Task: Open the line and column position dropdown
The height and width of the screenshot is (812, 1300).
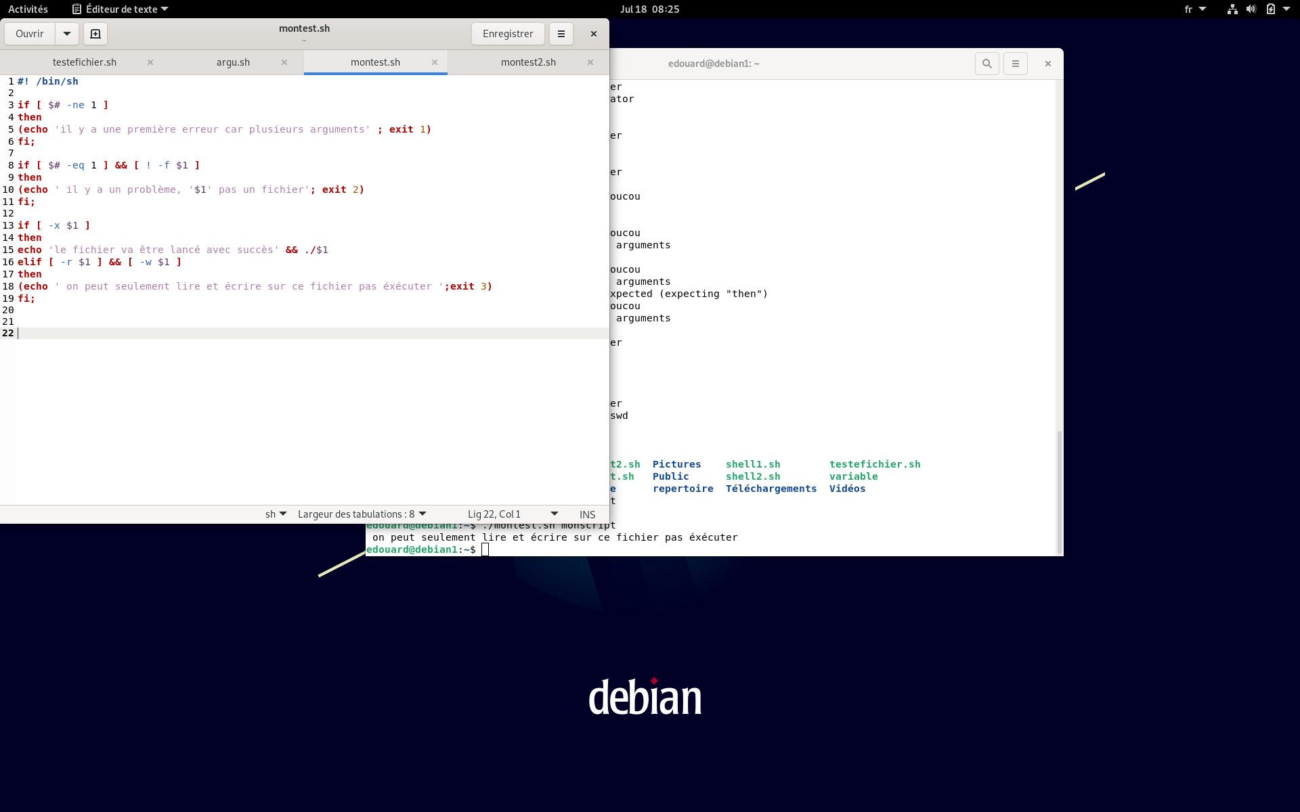Action: (x=513, y=514)
